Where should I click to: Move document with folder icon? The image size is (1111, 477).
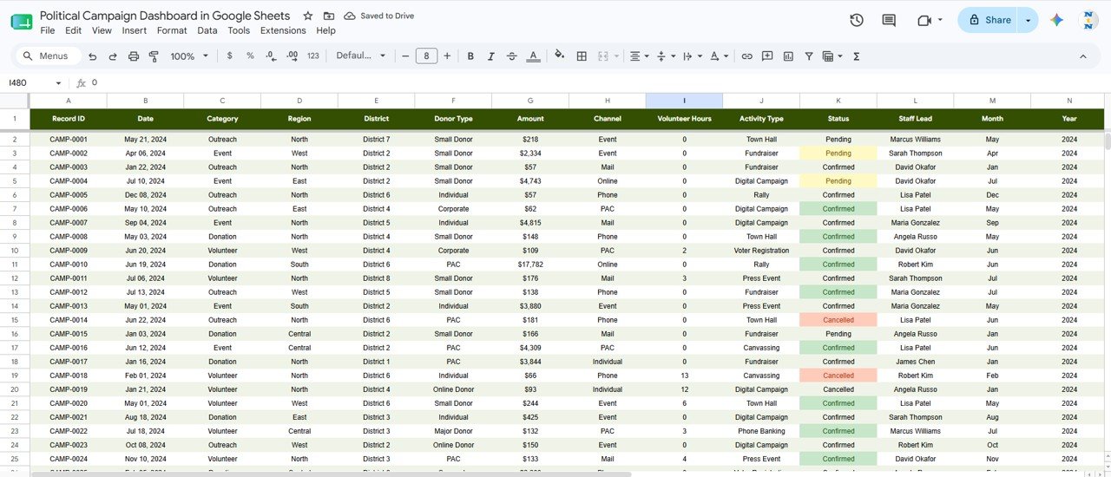pyautogui.click(x=329, y=16)
